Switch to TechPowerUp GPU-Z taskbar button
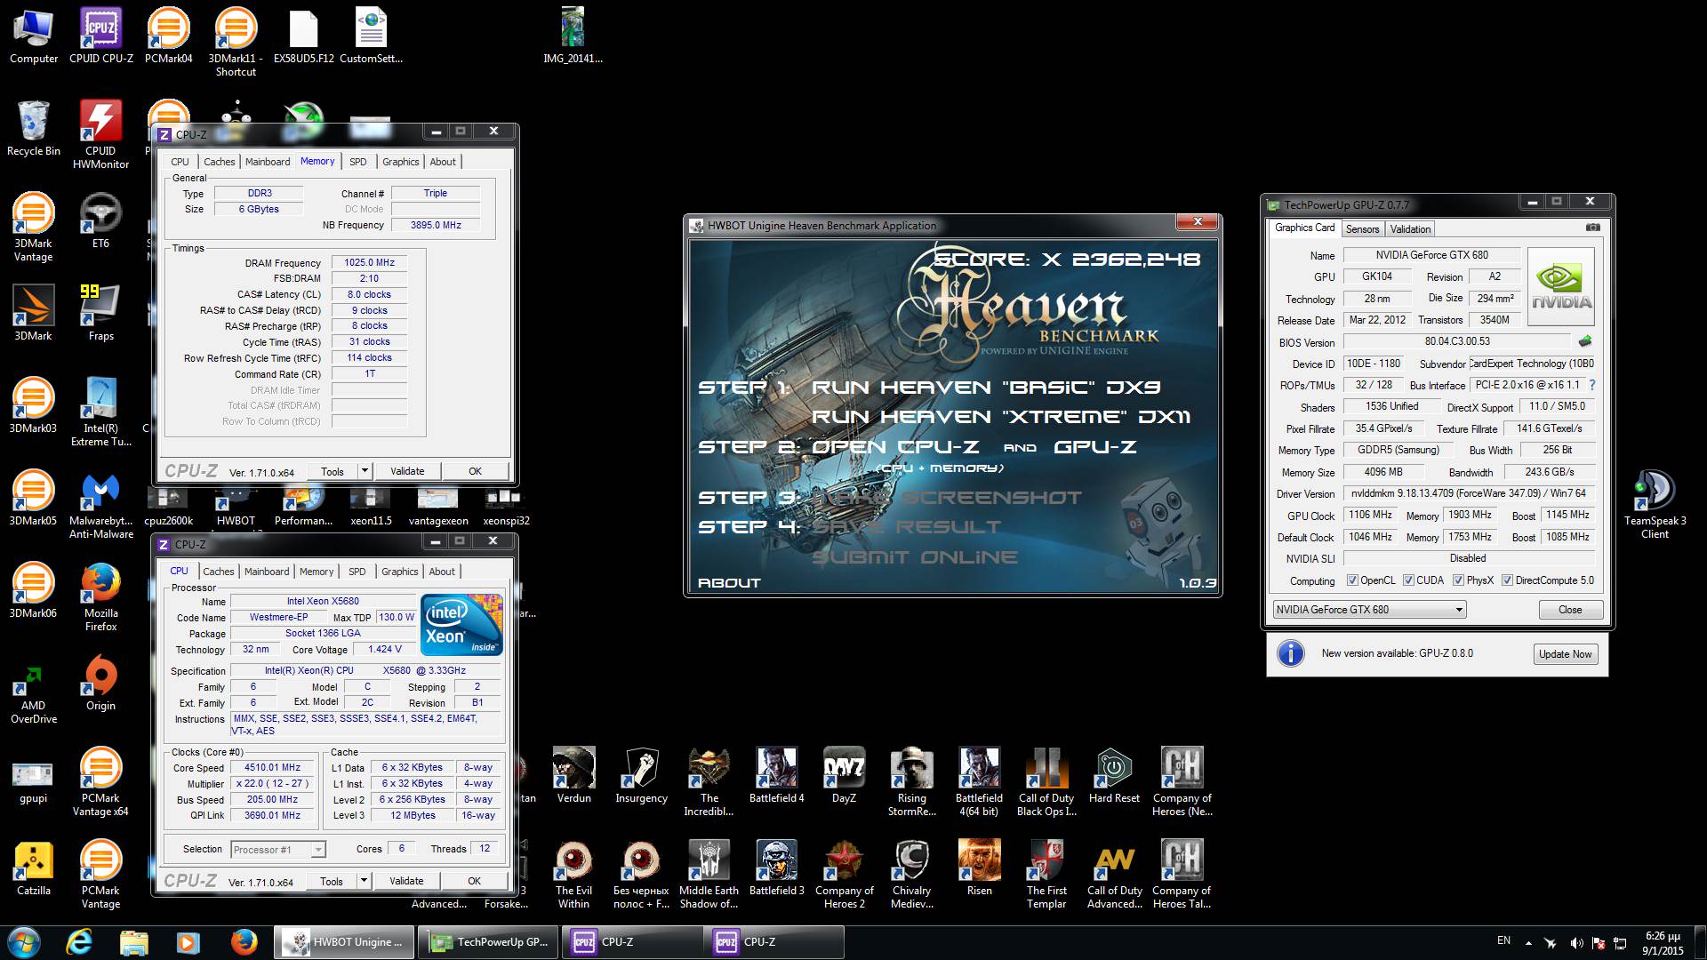The width and height of the screenshot is (1707, 960). (x=490, y=942)
